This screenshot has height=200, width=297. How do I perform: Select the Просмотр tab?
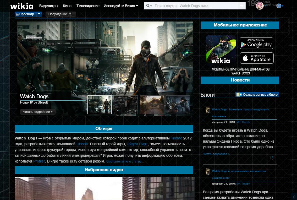(x=25, y=14)
